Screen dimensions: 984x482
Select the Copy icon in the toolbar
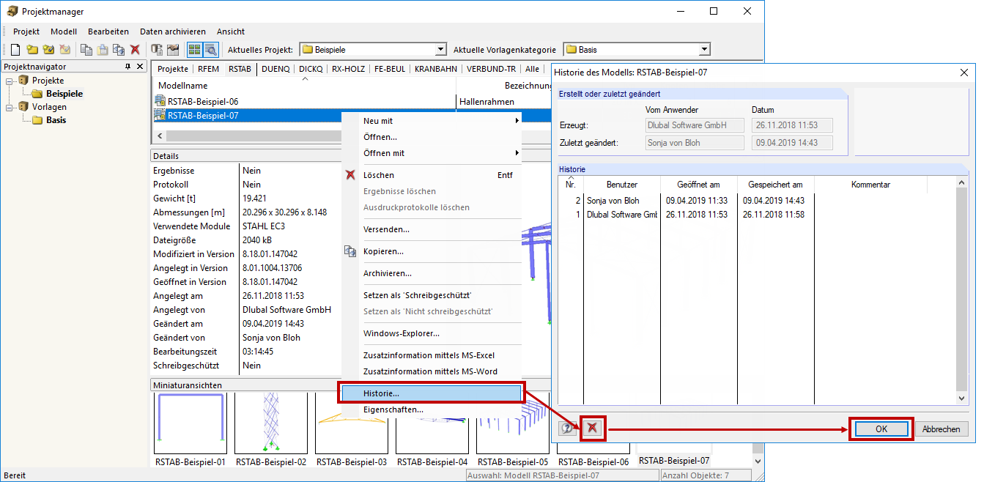pos(86,49)
